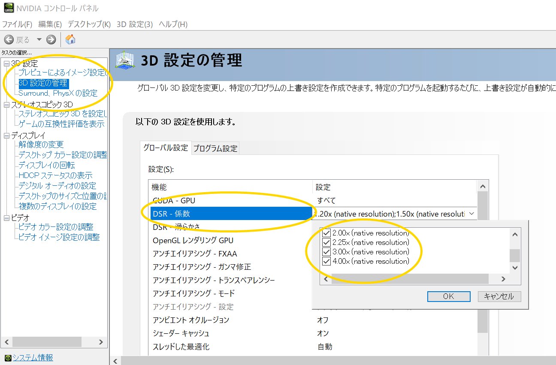The image size is (556, 365).
Task: Click the Back arrow icon
Action: [x=9, y=40]
